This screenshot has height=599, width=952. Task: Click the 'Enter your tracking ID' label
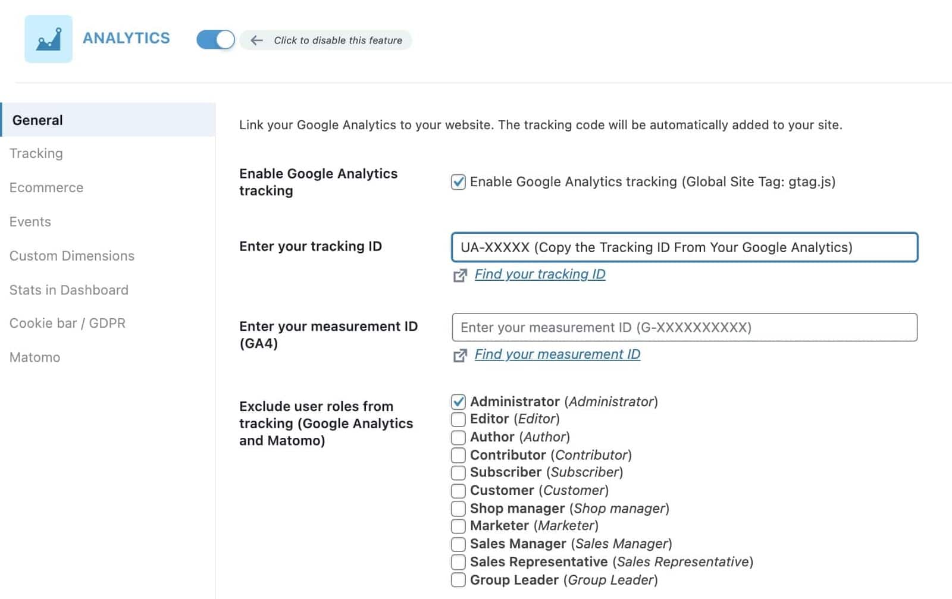tap(311, 246)
